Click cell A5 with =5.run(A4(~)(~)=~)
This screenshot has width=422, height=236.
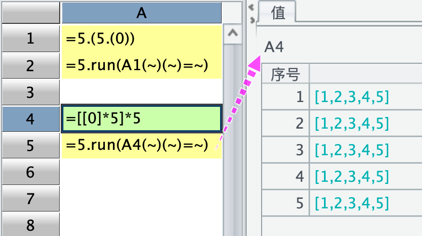[142, 145]
